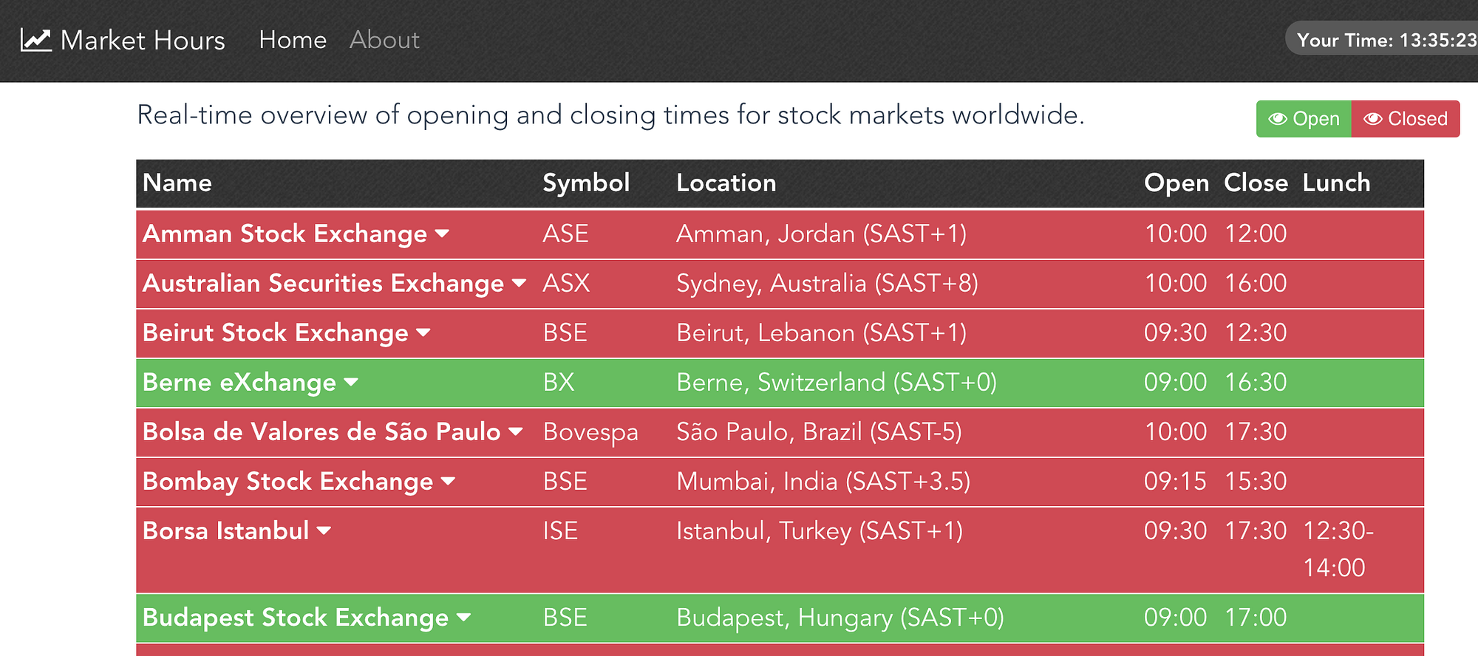Click the Symbol column header

[586, 183]
